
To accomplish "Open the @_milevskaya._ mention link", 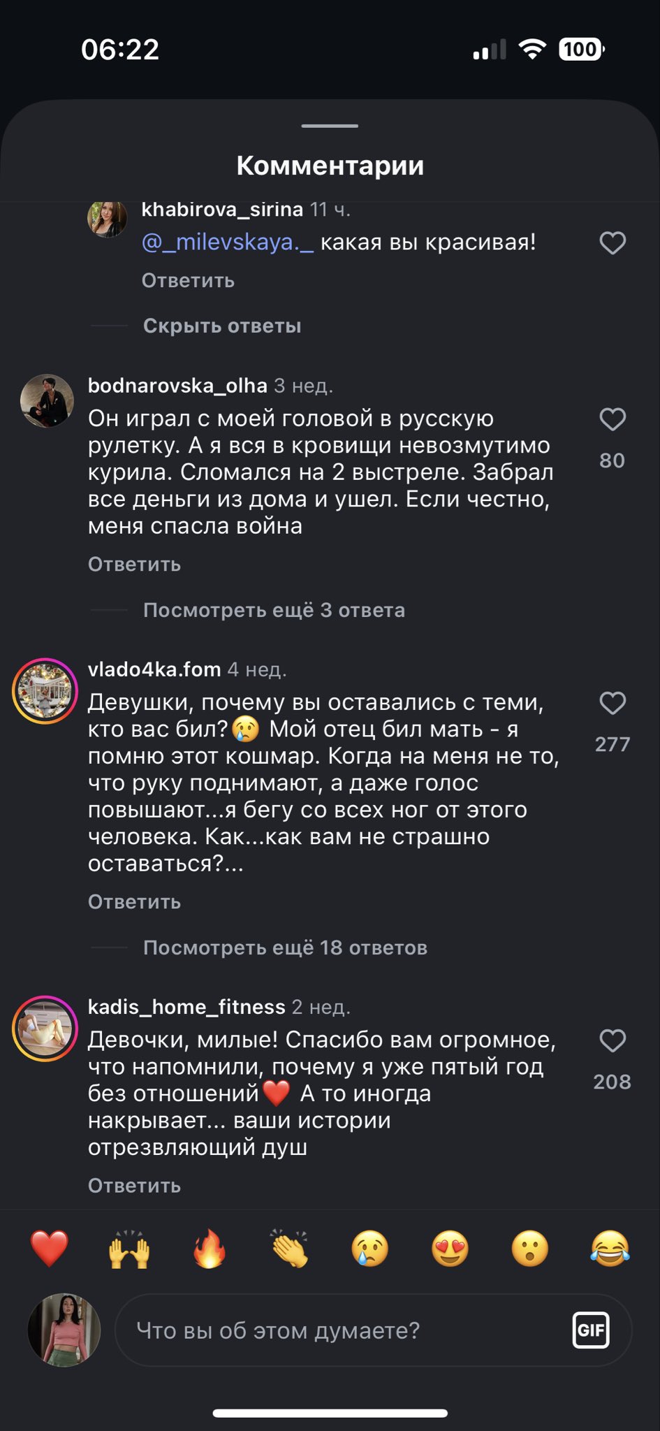I will [x=228, y=242].
